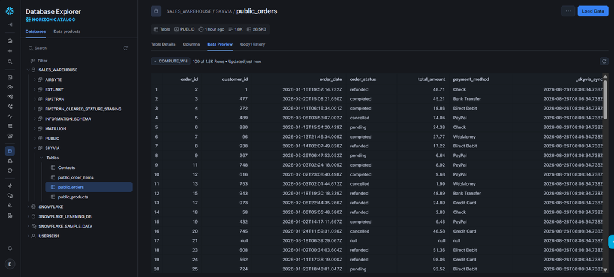Go to Home via house icon
This screenshot has height=277, width=614.
(10, 41)
